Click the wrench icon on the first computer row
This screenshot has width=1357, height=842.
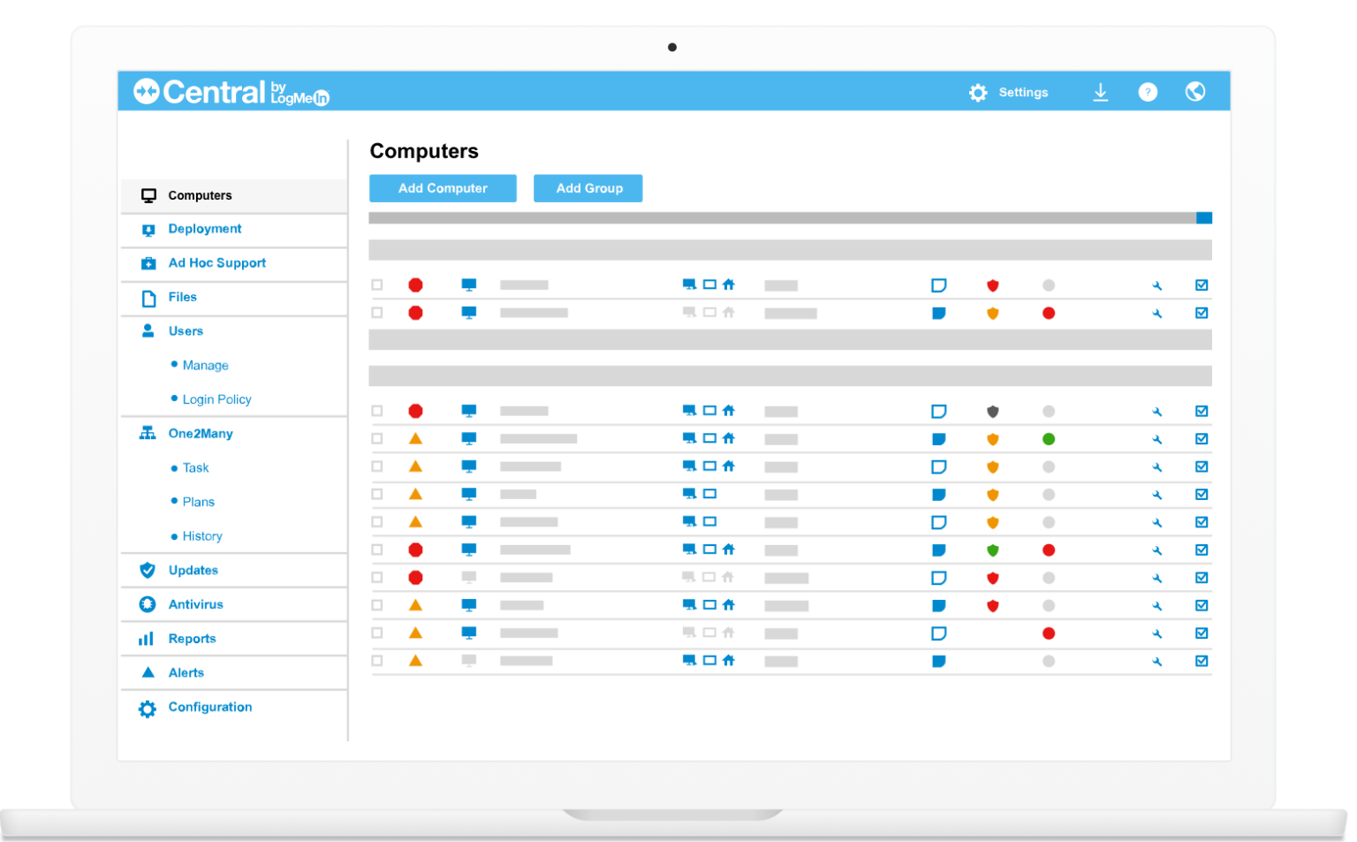pos(1157,284)
